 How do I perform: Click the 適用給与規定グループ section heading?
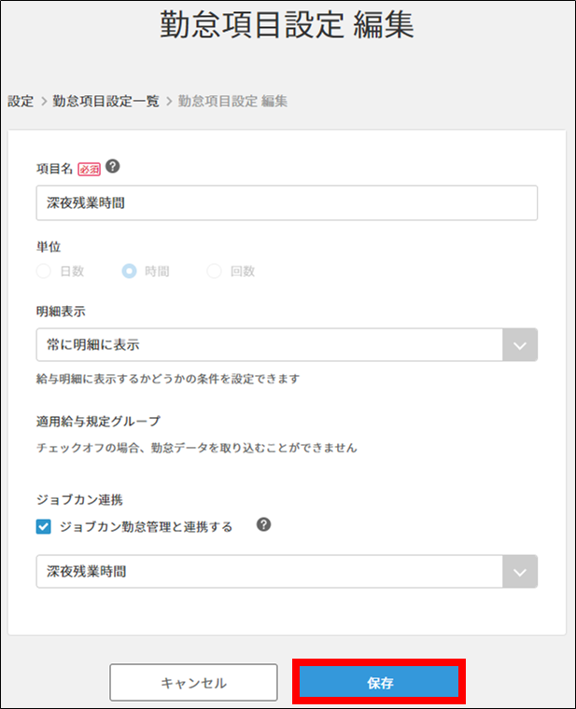pyautogui.click(x=98, y=422)
